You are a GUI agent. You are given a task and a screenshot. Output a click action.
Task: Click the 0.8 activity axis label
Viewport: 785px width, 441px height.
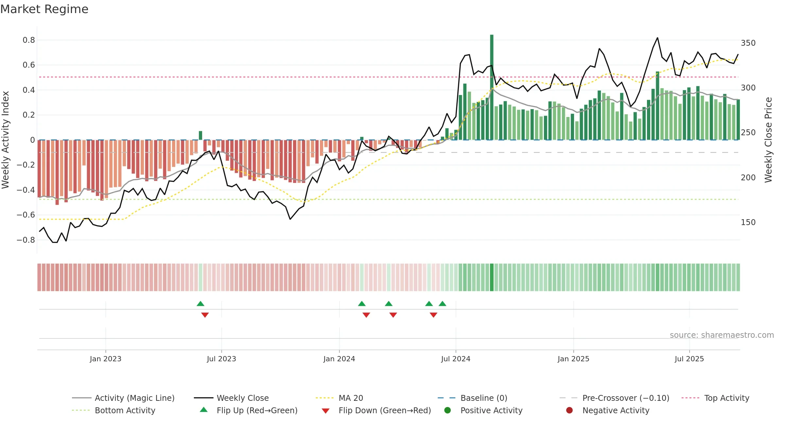point(29,40)
